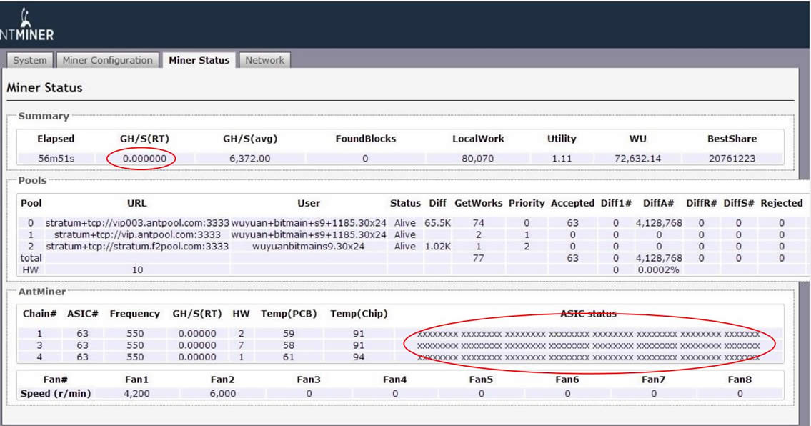The height and width of the screenshot is (426, 811).
Task: Click the BestShare value 20761223
Action: pyautogui.click(x=733, y=159)
